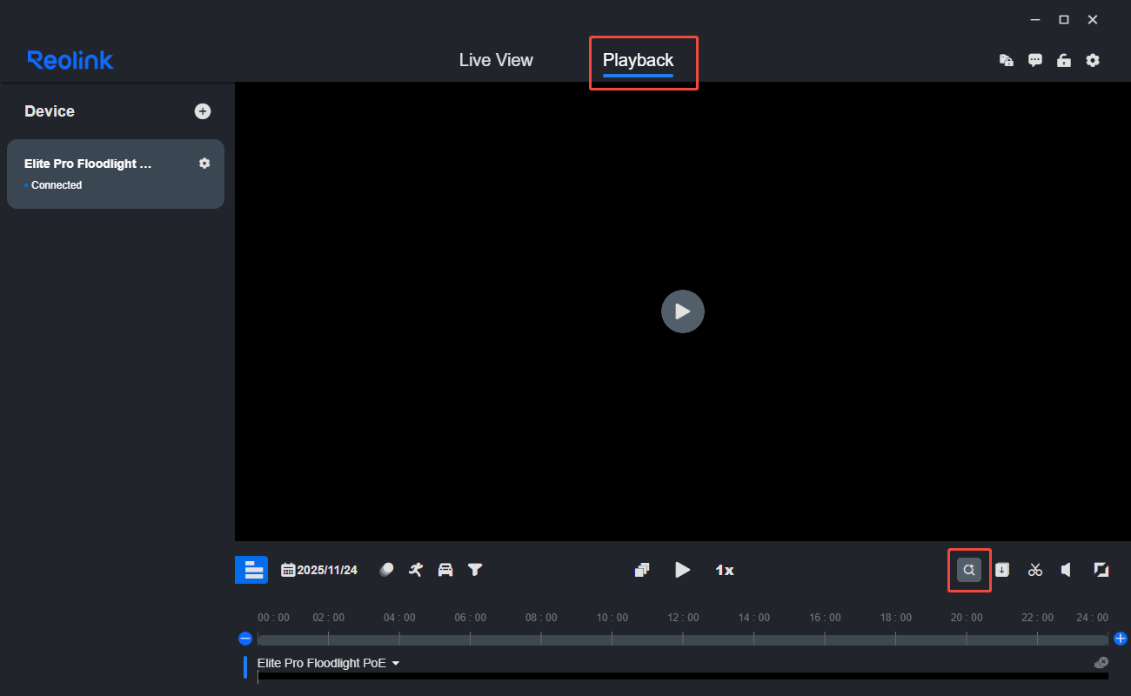The image size is (1131, 696).
Task: Toggle fullscreen playback mode
Action: coord(1101,570)
